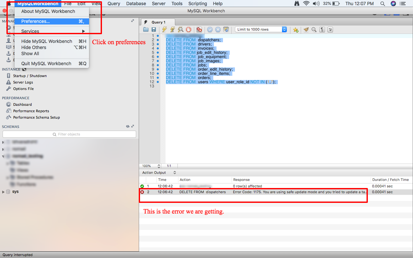Select Preferences... from the menu

tap(35, 21)
